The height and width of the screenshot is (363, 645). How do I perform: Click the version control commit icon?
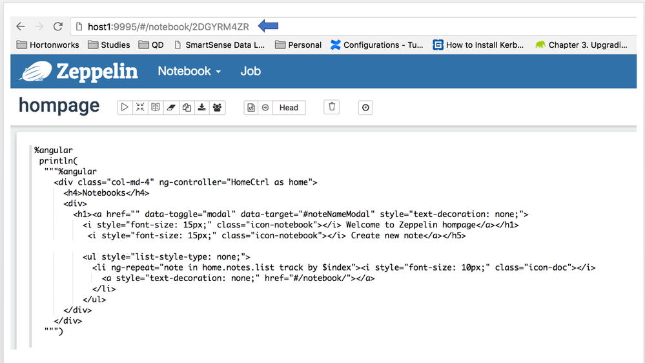251,107
